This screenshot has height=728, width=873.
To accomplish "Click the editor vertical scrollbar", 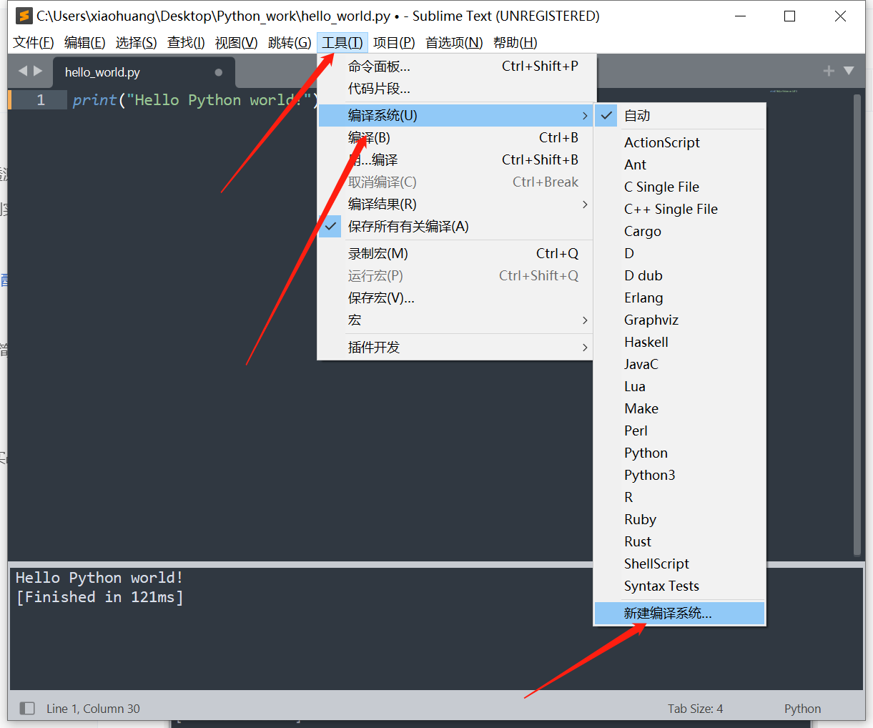I will (x=857, y=325).
